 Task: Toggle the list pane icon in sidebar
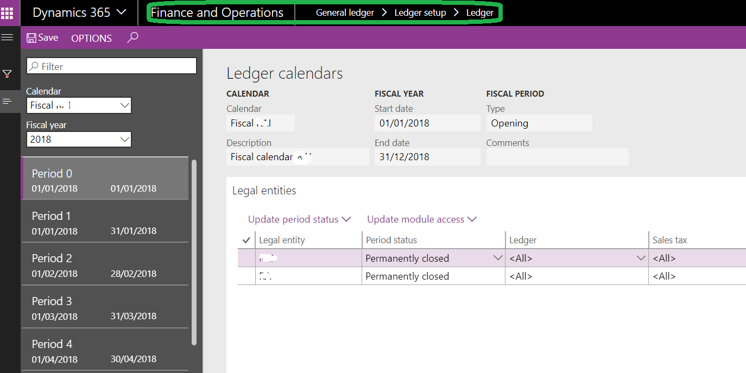pyautogui.click(x=7, y=102)
